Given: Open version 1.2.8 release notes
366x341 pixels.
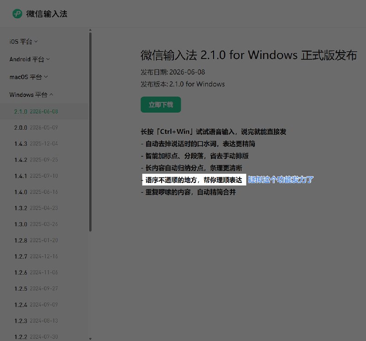Looking at the screenshot, I should pyautogui.click(x=36, y=240).
